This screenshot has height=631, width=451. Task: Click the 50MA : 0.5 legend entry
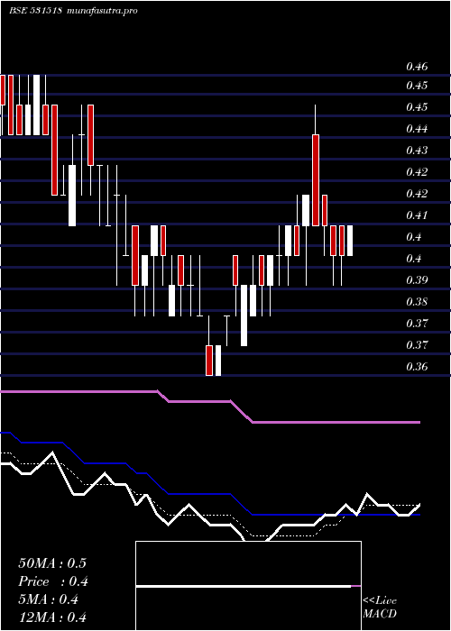click(52, 563)
